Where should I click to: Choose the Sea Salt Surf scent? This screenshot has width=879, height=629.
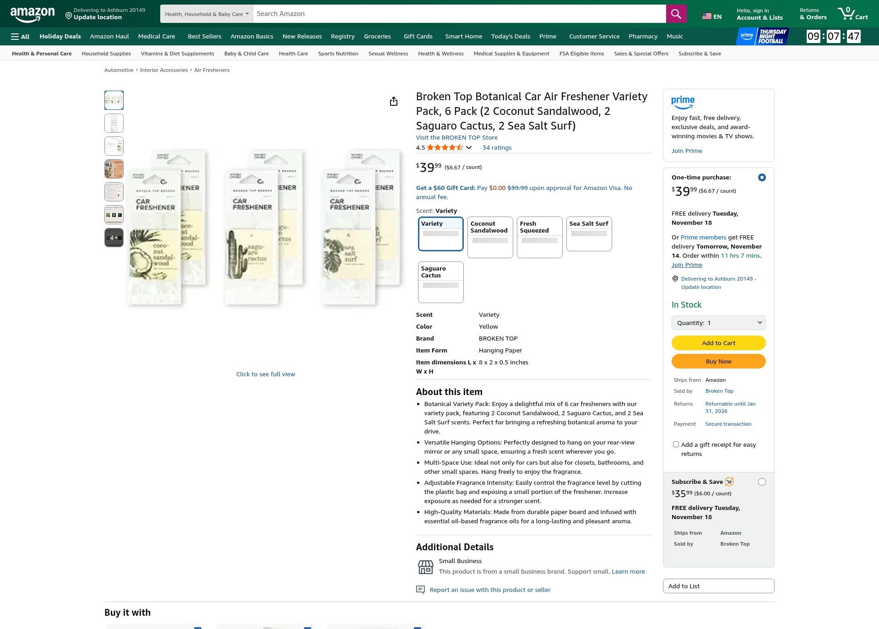coord(589,234)
